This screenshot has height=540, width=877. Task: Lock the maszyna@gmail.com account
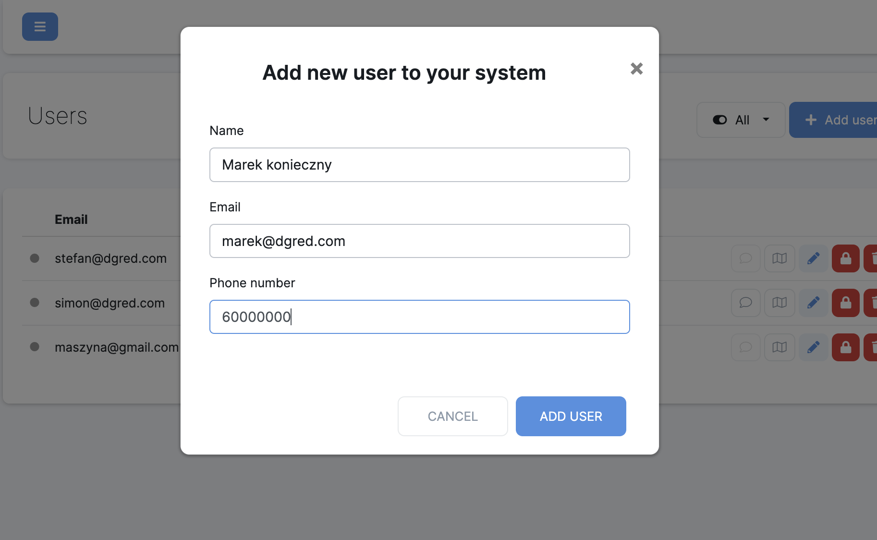coord(845,347)
